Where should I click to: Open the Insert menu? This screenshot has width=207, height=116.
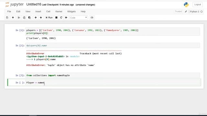[38, 12]
